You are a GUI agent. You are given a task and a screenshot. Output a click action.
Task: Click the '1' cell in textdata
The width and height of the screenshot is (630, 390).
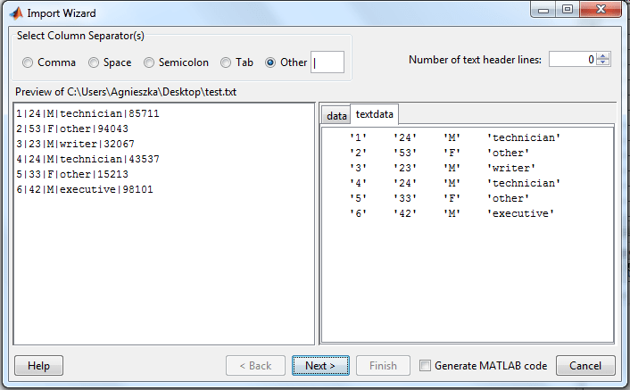pos(358,137)
